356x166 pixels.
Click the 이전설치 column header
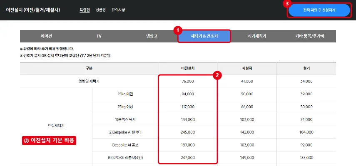[188, 68]
